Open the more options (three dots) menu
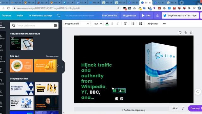The width and height of the screenshot is (202, 114). [165, 24]
